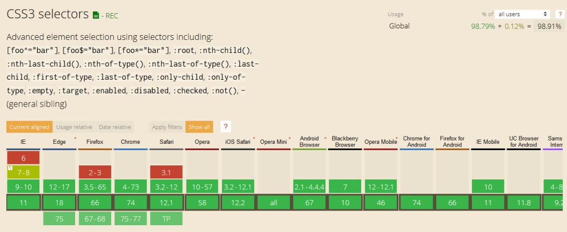Click the UC Browser 11.8 cell
The height and width of the screenshot is (232, 567).
click(x=524, y=203)
